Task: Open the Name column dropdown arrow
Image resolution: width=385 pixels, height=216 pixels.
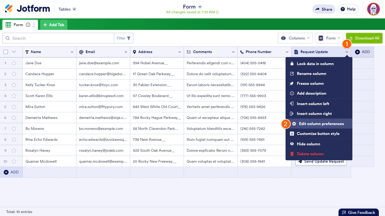Action: (x=72, y=52)
